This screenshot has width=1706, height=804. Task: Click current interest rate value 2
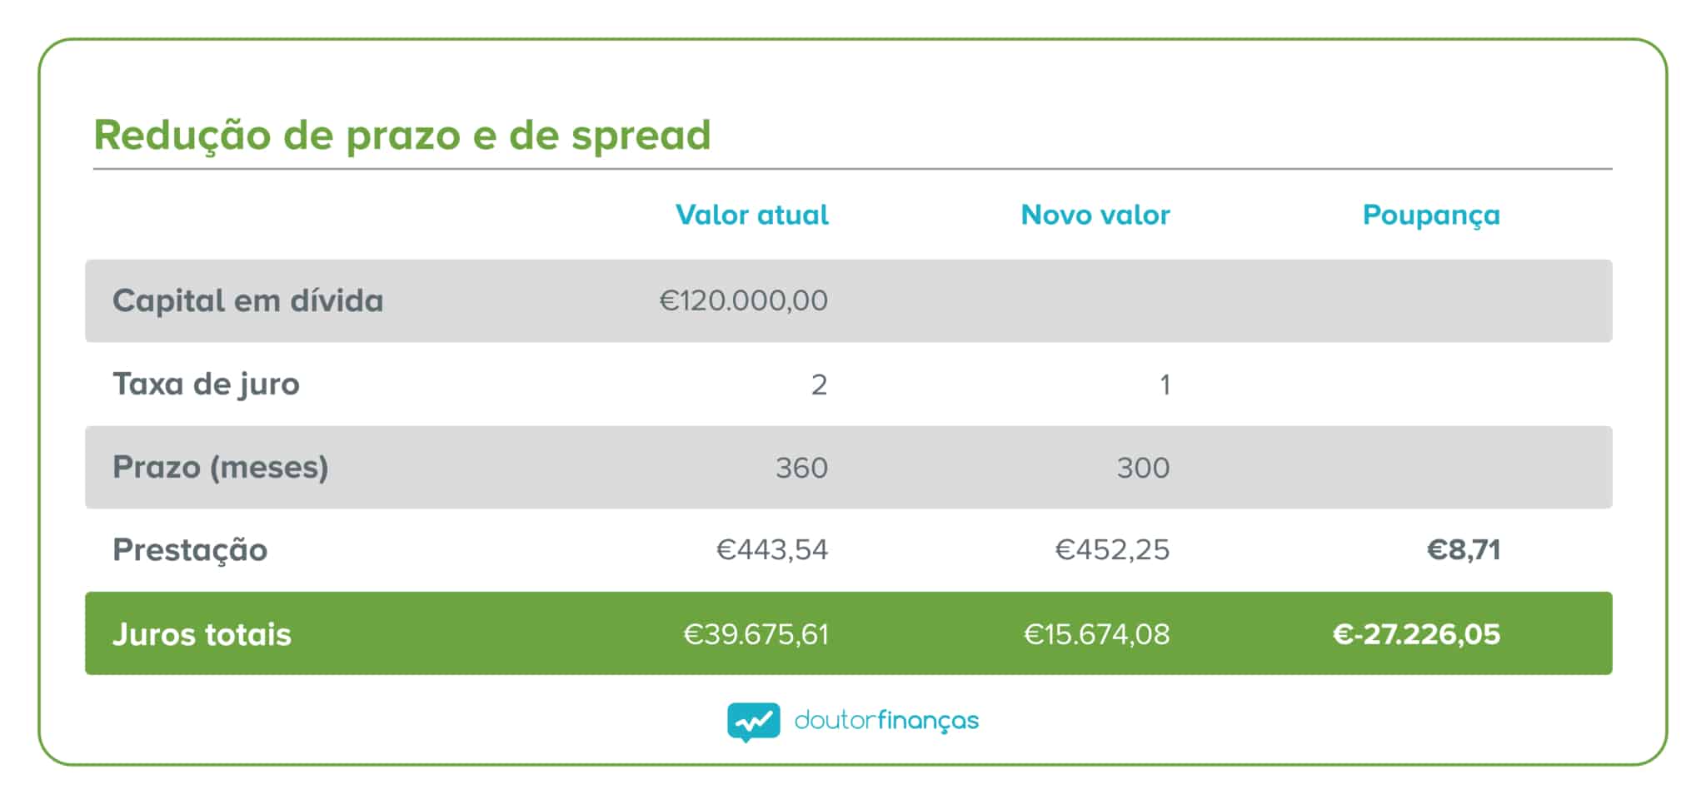pos(819,385)
